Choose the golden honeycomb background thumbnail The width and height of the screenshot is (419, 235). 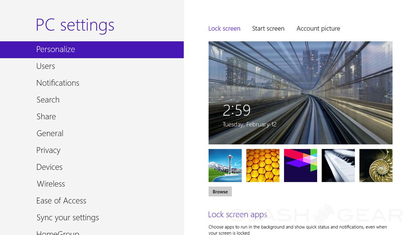pyautogui.click(x=263, y=165)
